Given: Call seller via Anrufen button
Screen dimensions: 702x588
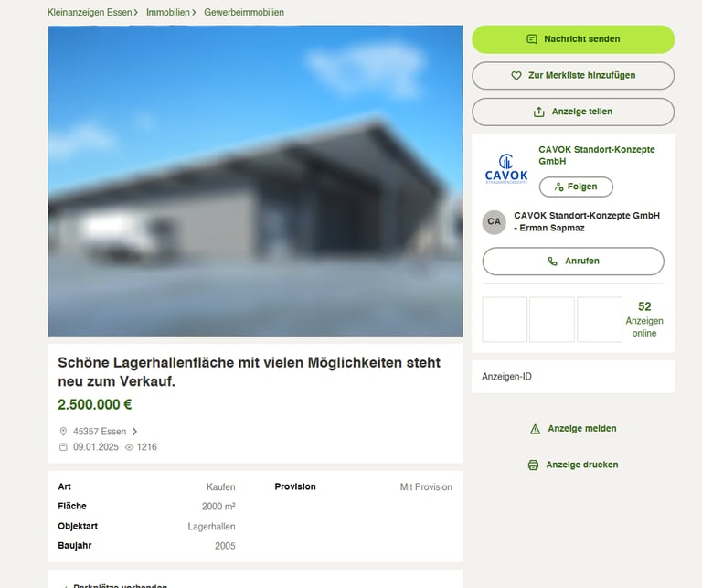Looking at the screenshot, I should (573, 262).
